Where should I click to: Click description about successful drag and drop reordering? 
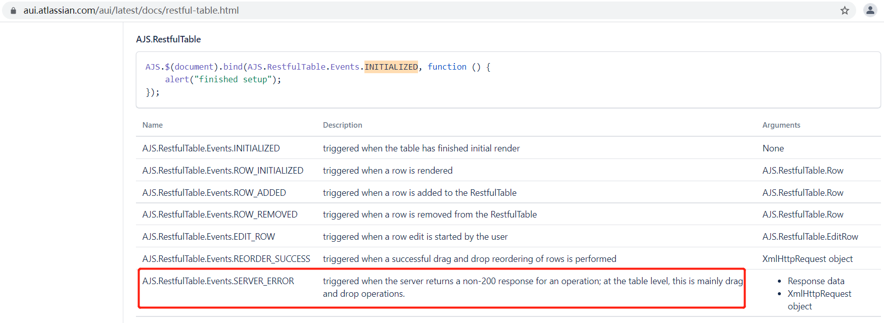[x=470, y=259]
